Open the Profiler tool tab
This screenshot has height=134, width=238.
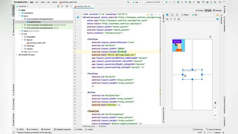tap(78, 130)
